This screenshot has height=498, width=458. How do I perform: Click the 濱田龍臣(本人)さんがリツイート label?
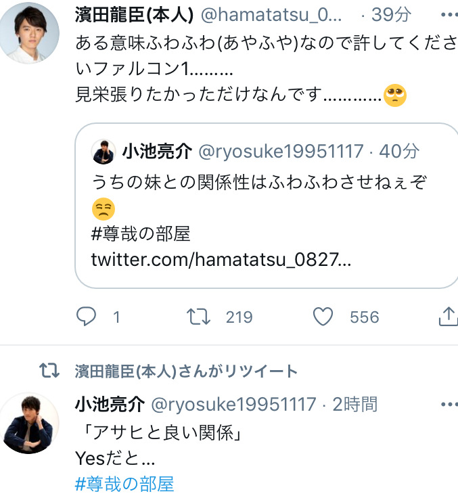coord(186,371)
